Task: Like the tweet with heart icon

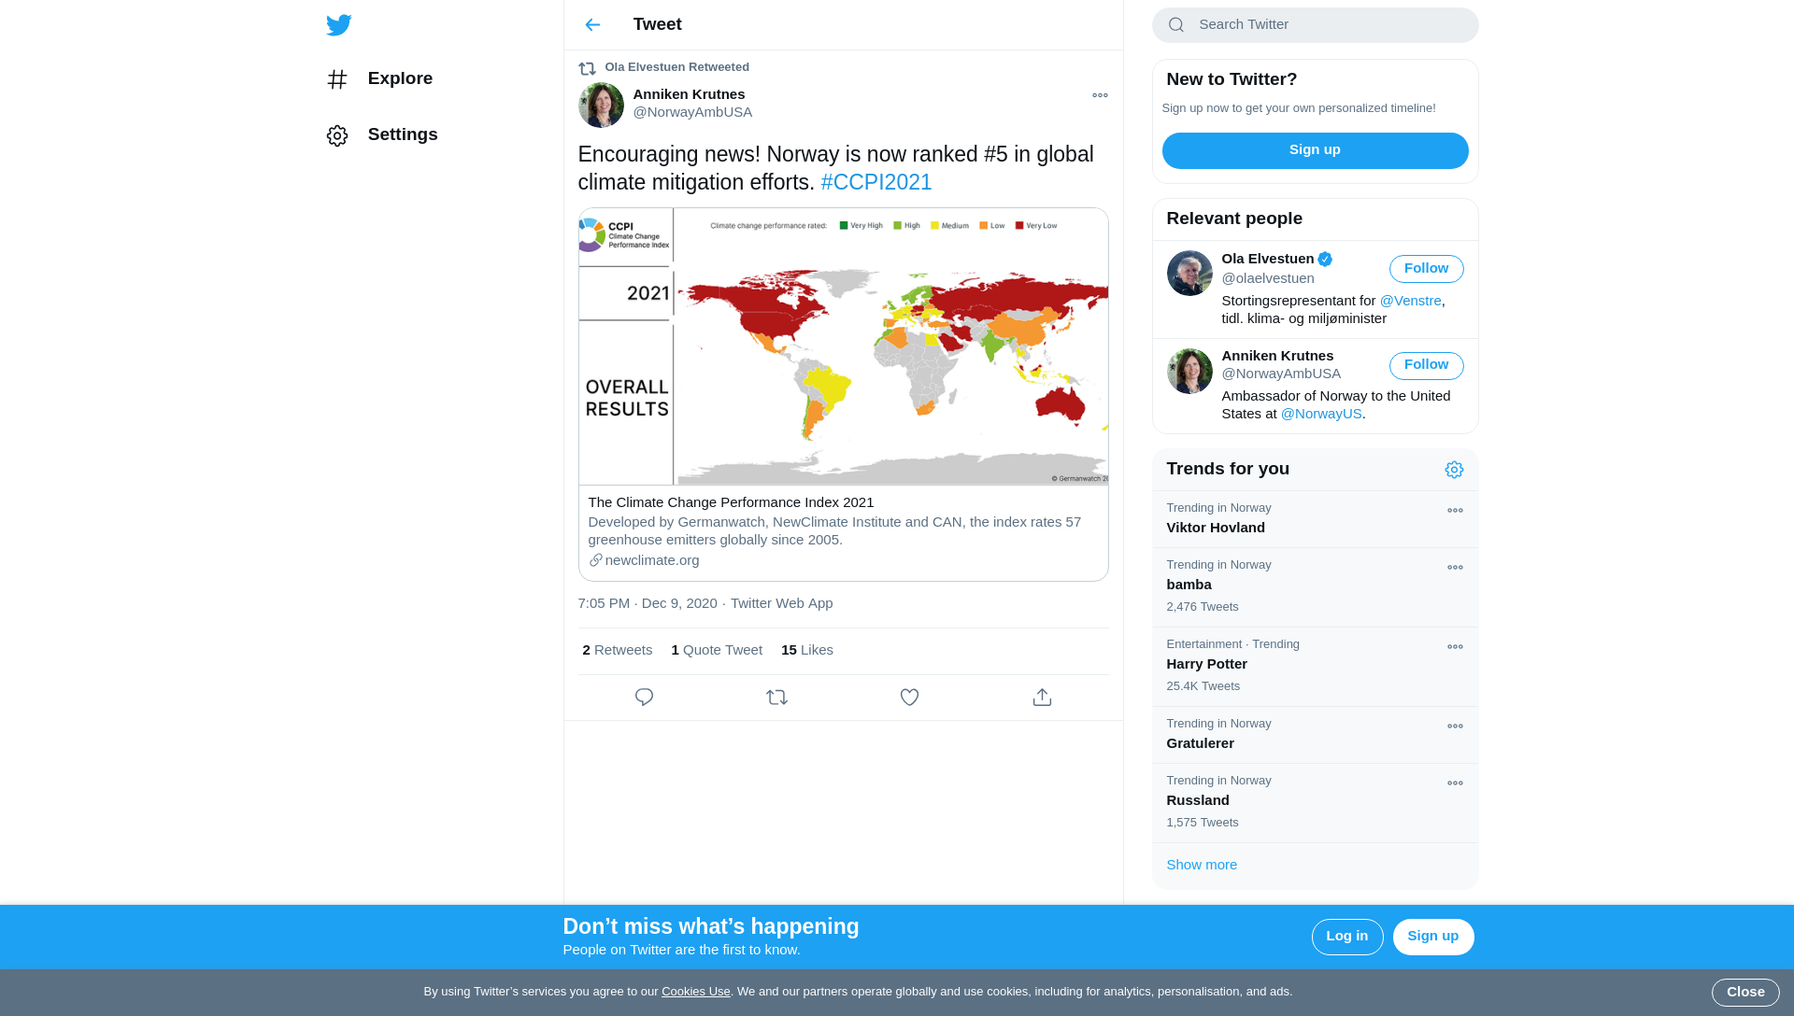Action: pyautogui.click(x=909, y=698)
